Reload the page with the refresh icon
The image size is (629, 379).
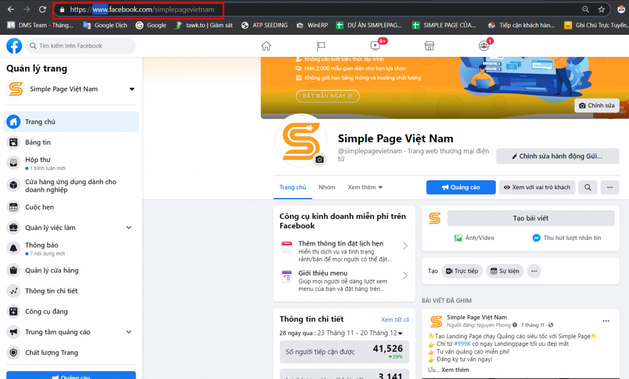pos(42,9)
